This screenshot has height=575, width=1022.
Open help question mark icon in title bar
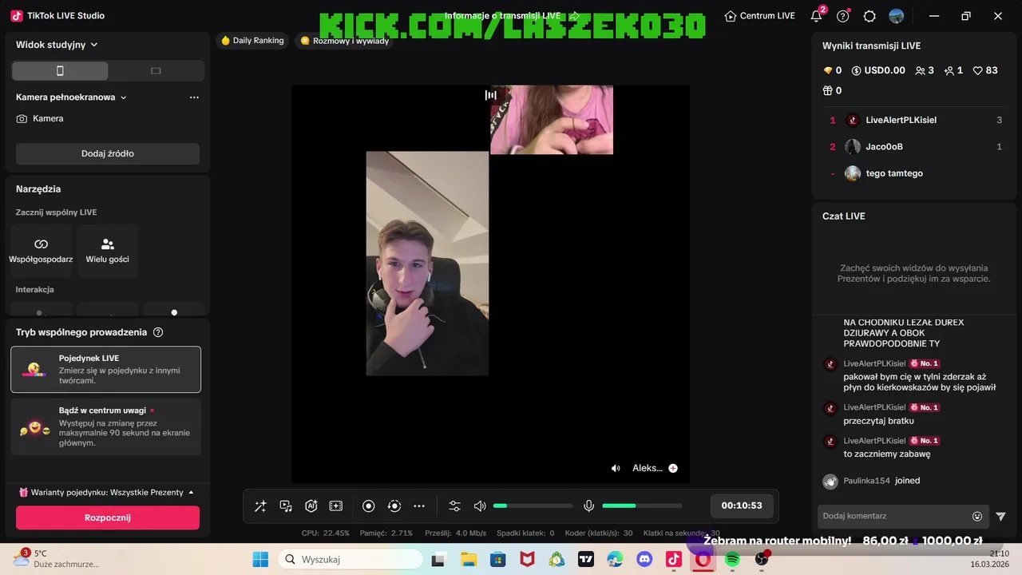[x=843, y=16]
